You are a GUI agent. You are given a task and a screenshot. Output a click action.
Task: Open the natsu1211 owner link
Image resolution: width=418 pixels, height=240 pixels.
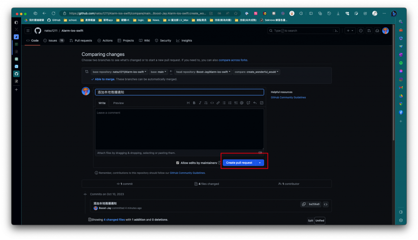click(51, 31)
